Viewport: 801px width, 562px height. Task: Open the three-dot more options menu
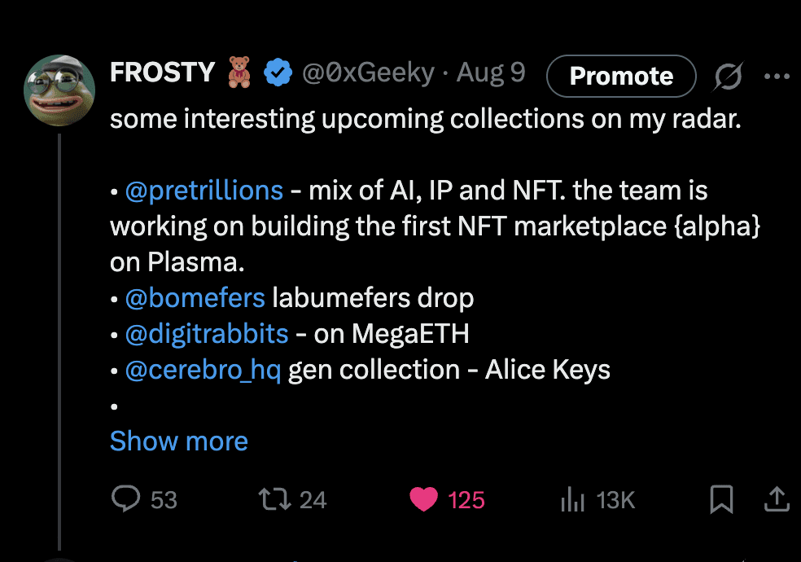[x=775, y=76]
